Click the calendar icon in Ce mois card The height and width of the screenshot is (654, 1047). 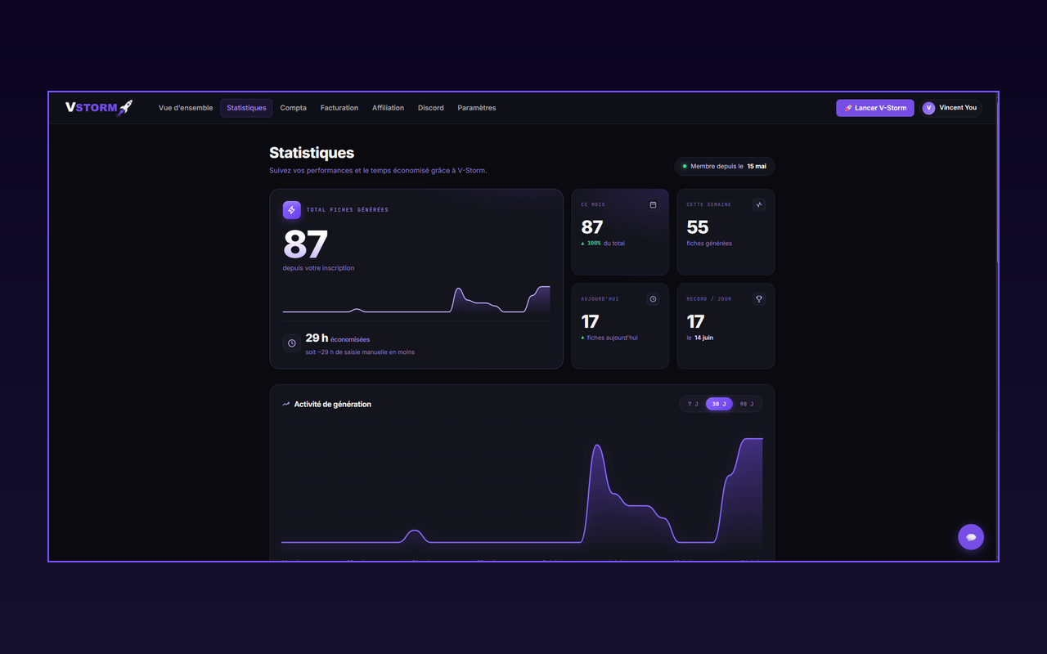pos(653,205)
